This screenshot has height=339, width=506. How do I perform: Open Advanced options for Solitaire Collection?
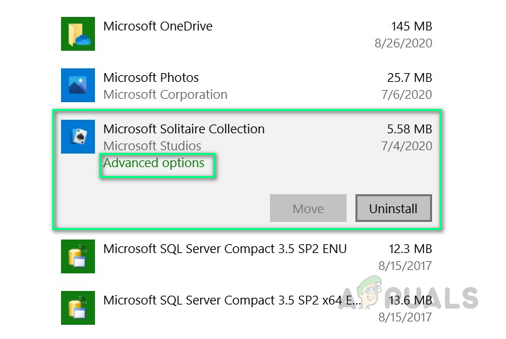click(154, 163)
